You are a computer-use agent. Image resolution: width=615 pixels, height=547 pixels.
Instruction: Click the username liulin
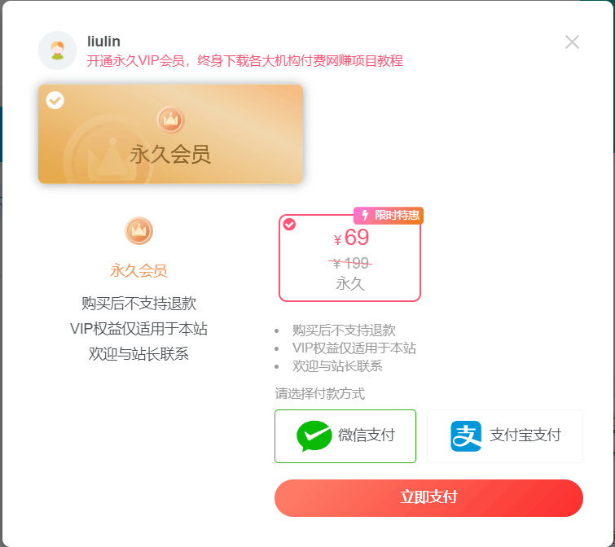(x=103, y=42)
